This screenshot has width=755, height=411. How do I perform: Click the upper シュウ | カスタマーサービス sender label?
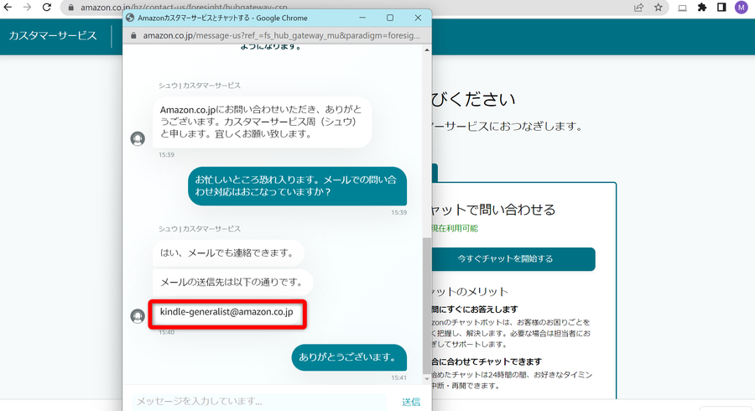click(200, 86)
